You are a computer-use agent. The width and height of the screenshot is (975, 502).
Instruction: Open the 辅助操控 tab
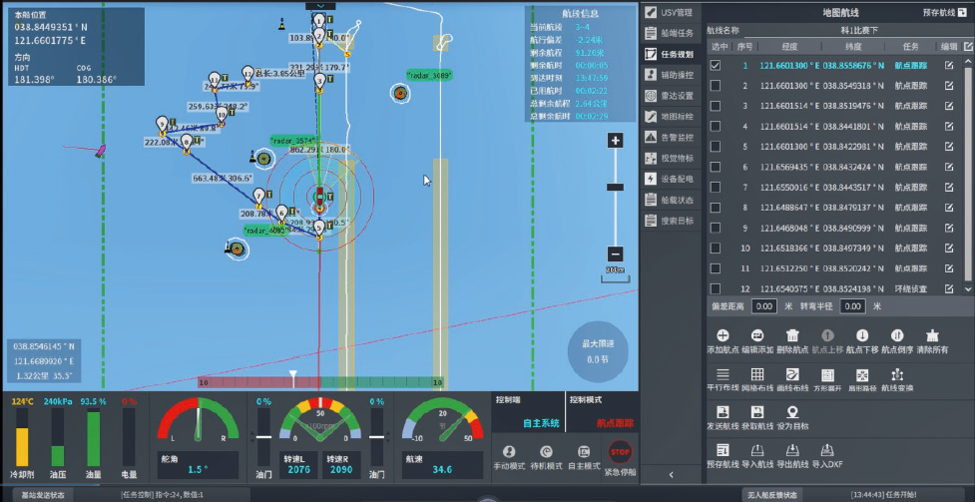click(671, 75)
